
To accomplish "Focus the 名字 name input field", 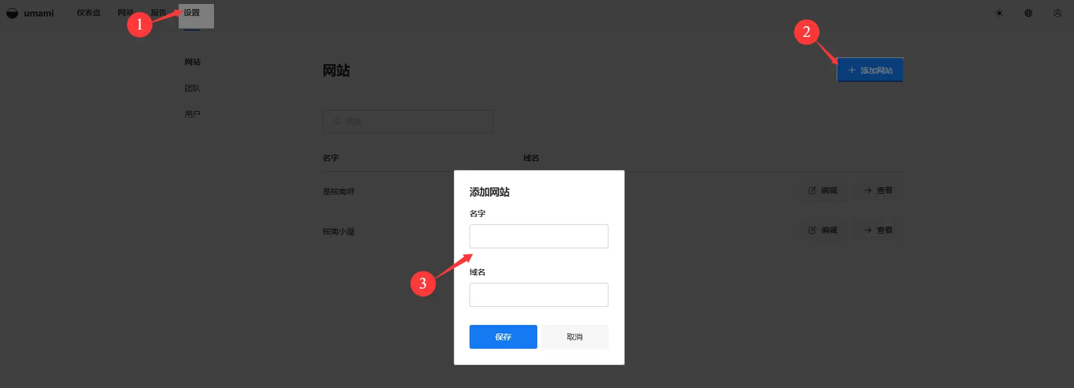I will 538,236.
